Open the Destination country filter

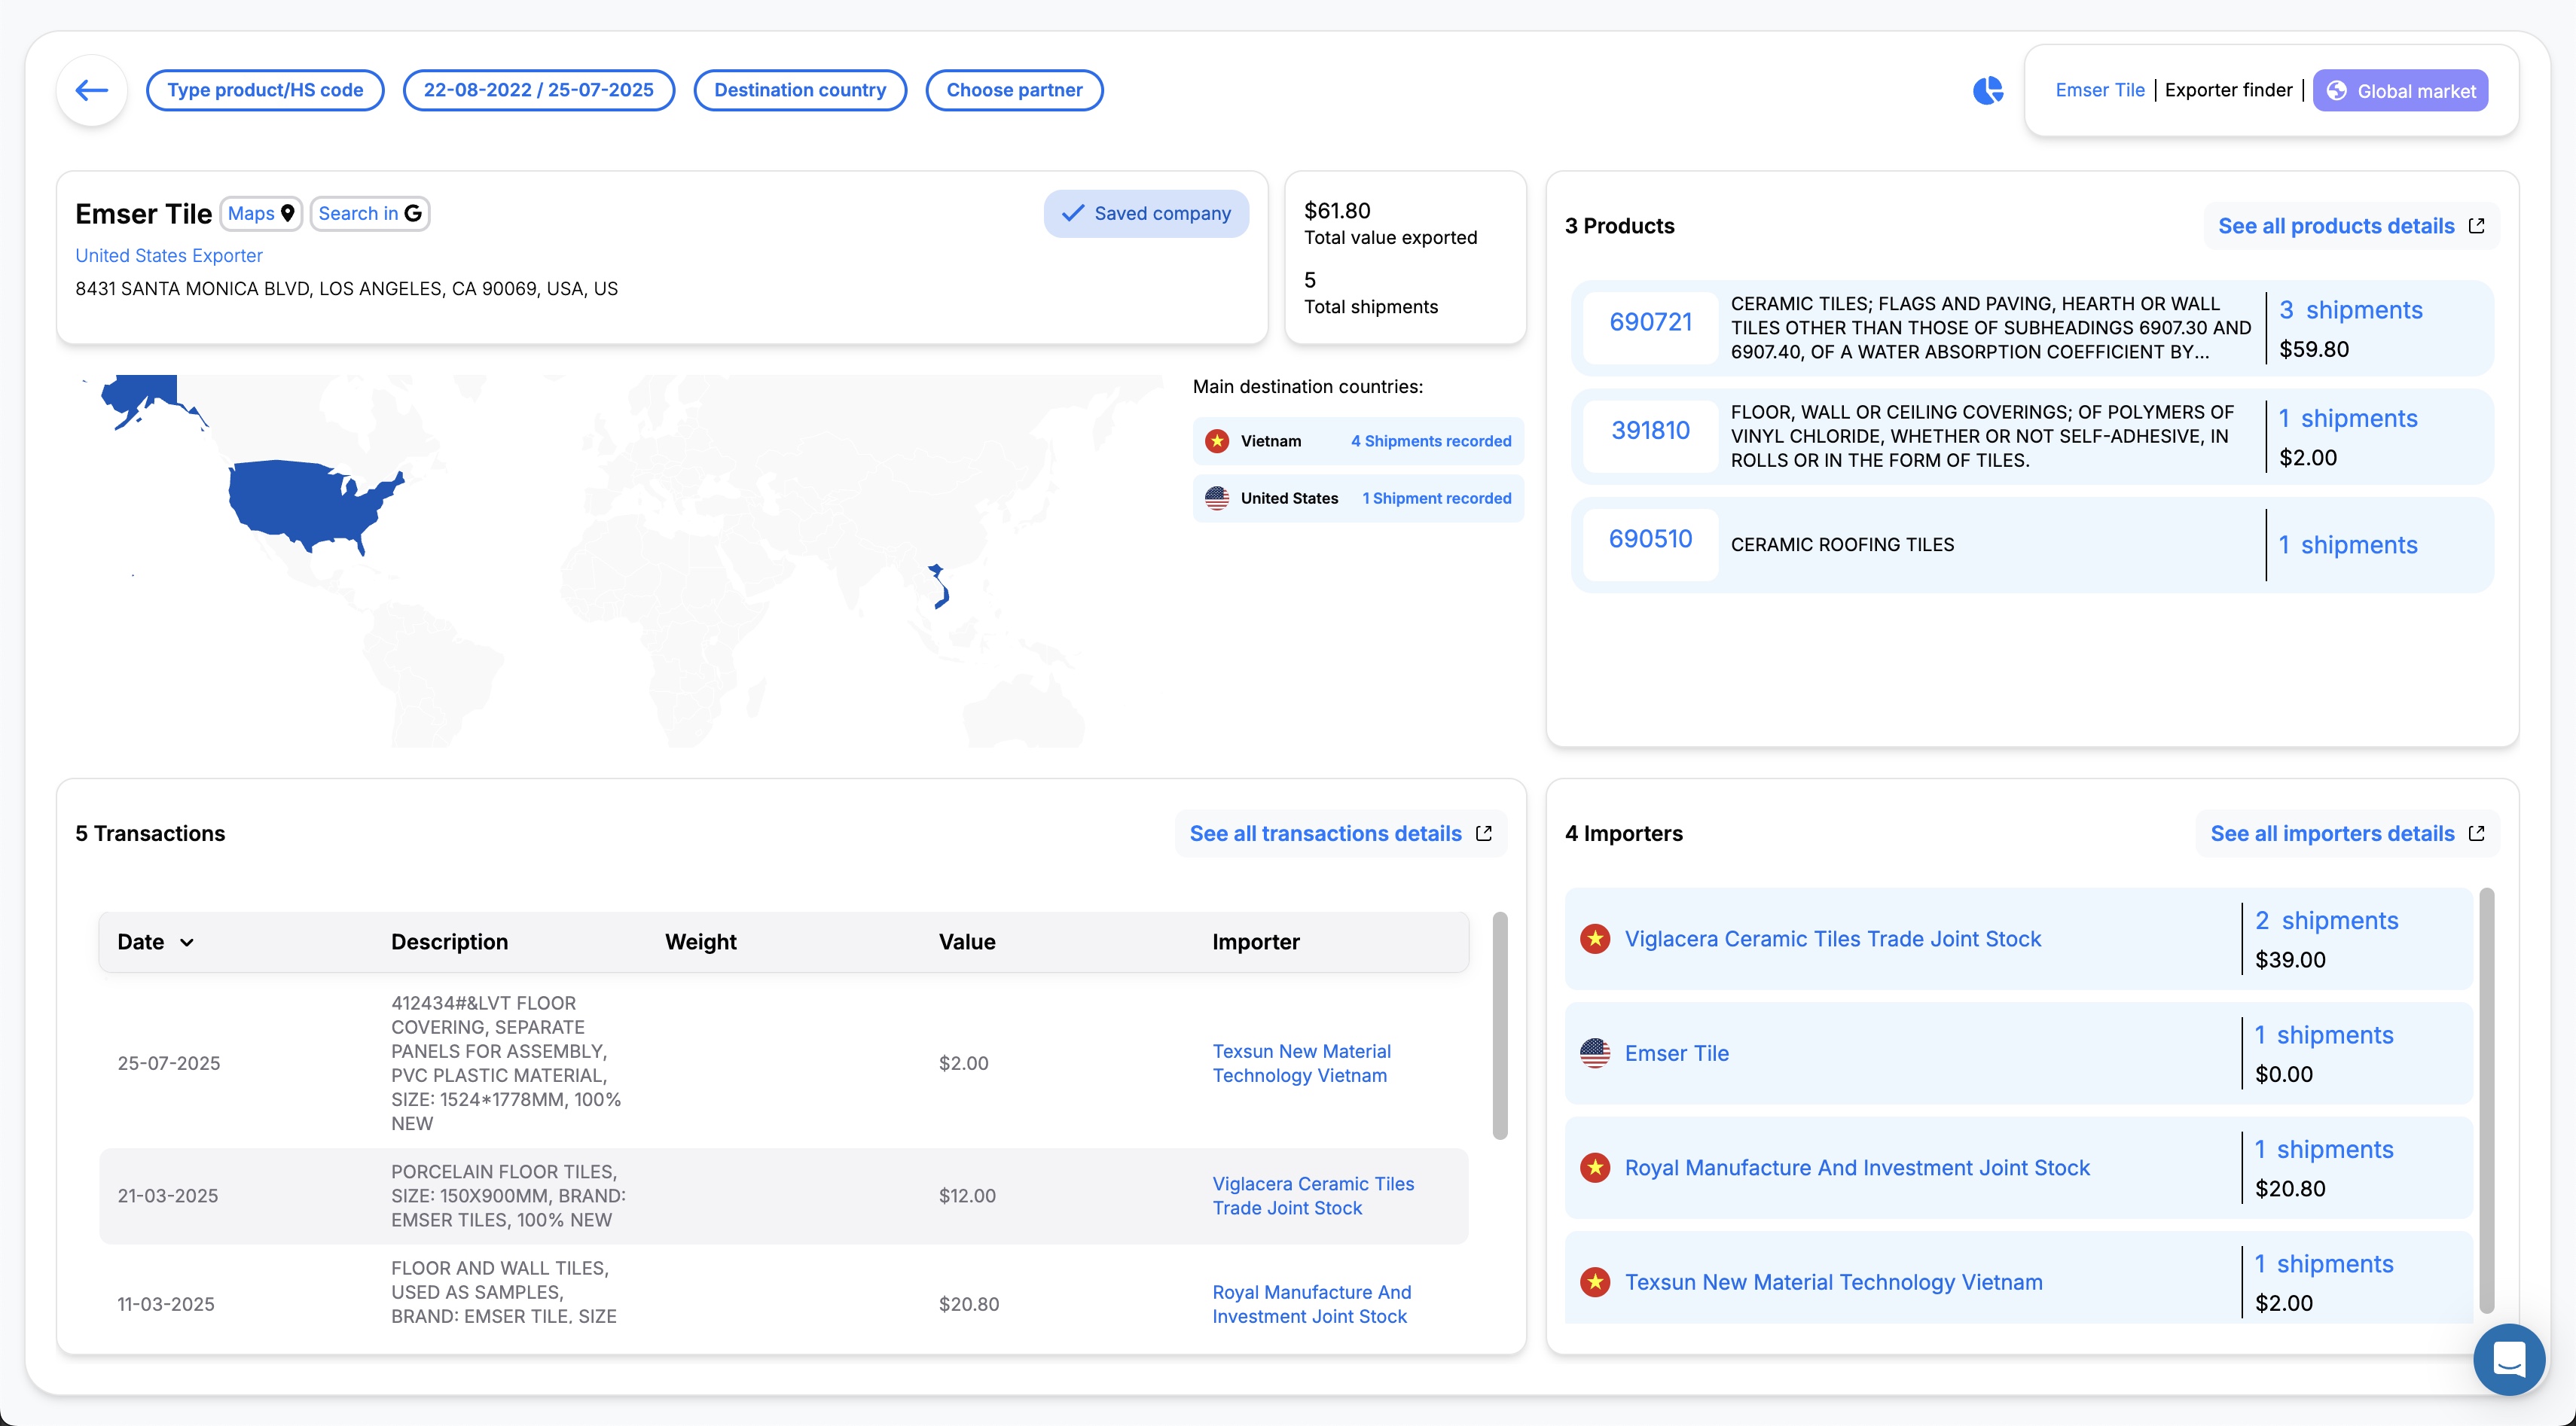800,91
